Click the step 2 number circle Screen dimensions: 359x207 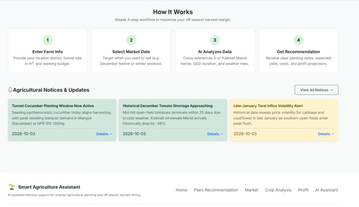[x=131, y=40]
